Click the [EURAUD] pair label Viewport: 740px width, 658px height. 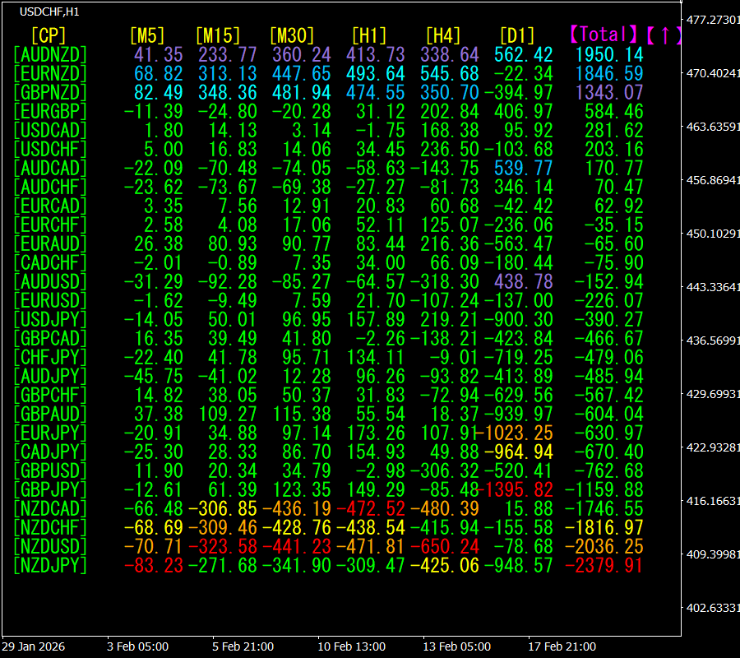point(50,243)
